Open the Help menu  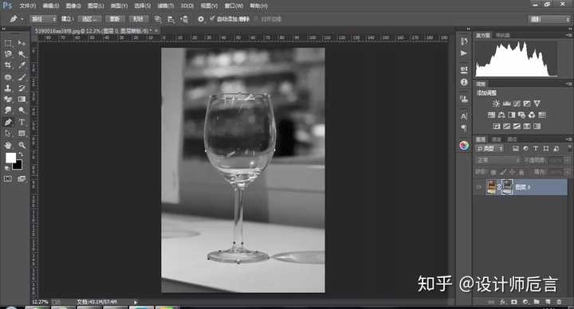(x=258, y=6)
